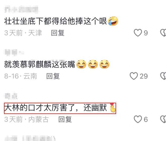Reply to the Tianjin comment
Viewport: 166px width, 141px height.
pyautogui.click(x=58, y=33)
